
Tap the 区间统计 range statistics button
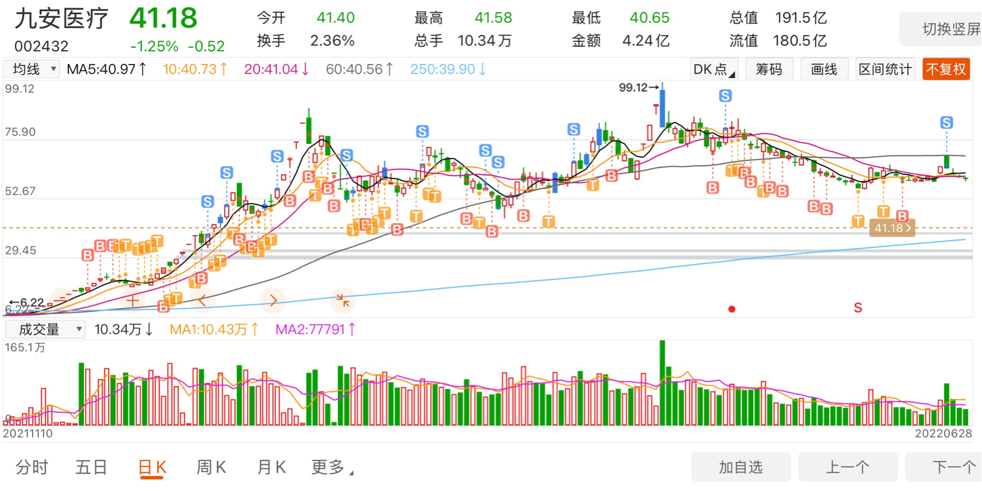tap(885, 69)
